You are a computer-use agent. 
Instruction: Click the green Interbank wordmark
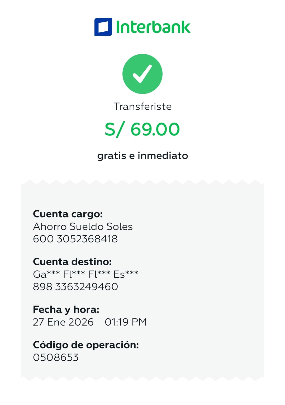(153, 27)
